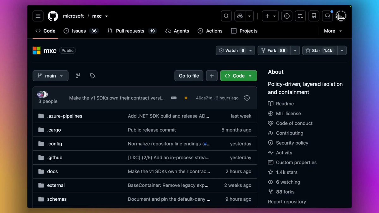Open the Fork options dropdown arrow
This screenshot has width=379, height=213.
[295, 50]
